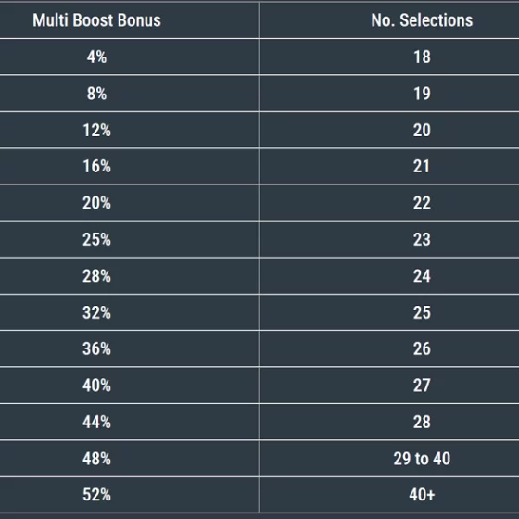Select the 12% bonus cell

(96, 130)
